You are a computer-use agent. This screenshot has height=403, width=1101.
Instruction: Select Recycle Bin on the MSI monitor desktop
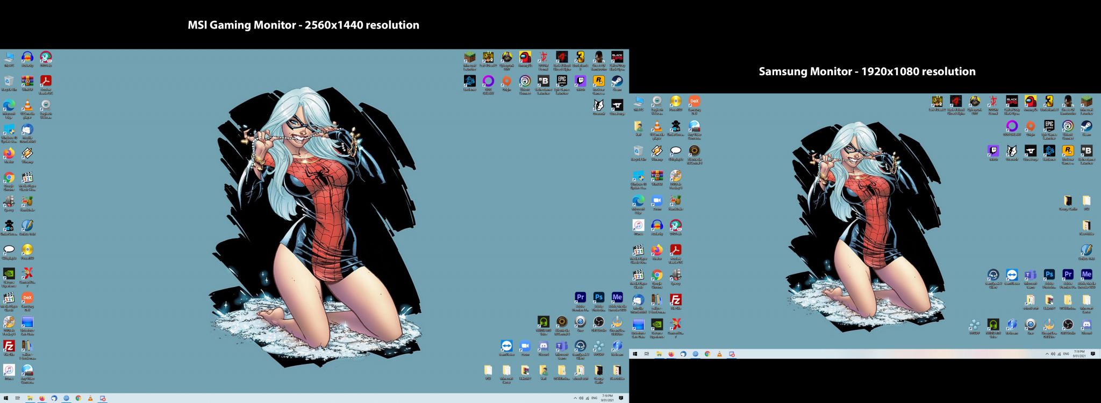(x=9, y=81)
